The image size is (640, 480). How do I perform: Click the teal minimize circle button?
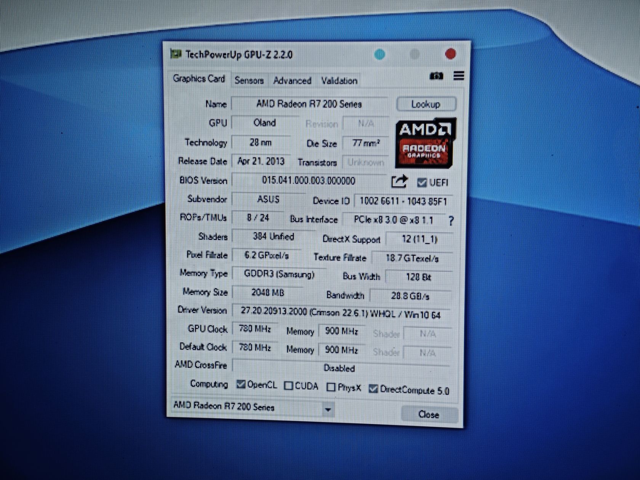pos(379,54)
